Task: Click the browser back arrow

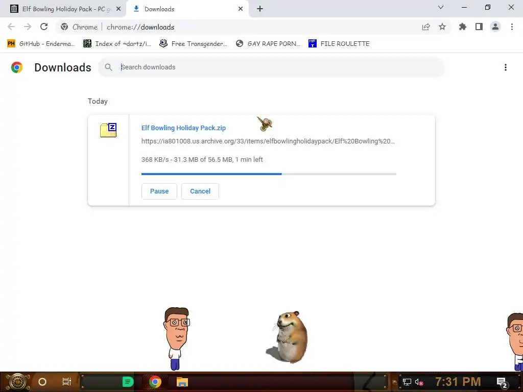Action: 11,27
